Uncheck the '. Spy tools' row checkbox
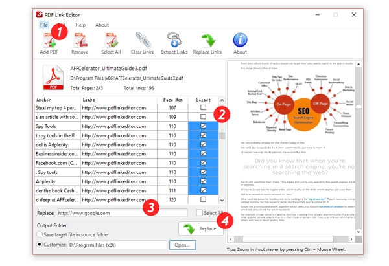389x266 pixels. pyautogui.click(x=203, y=172)
